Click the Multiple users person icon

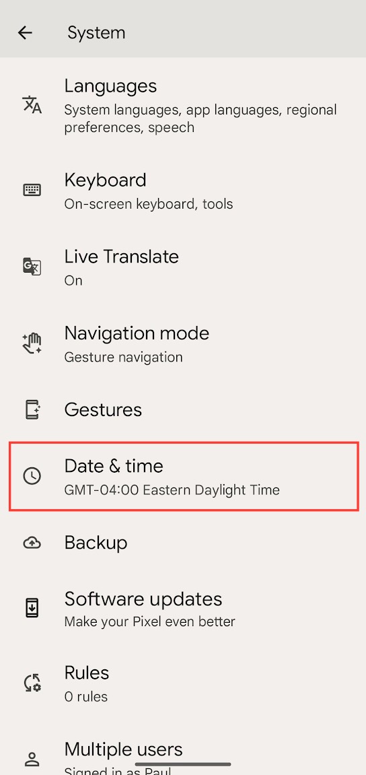click(32, 758)
